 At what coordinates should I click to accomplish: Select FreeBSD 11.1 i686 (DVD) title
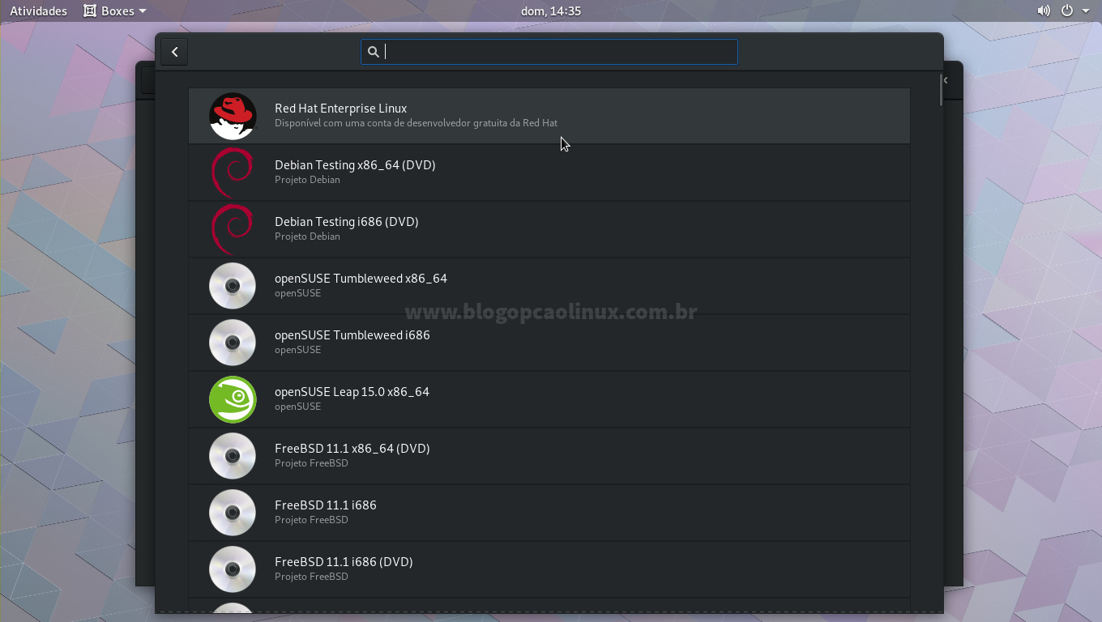(344, 562)
